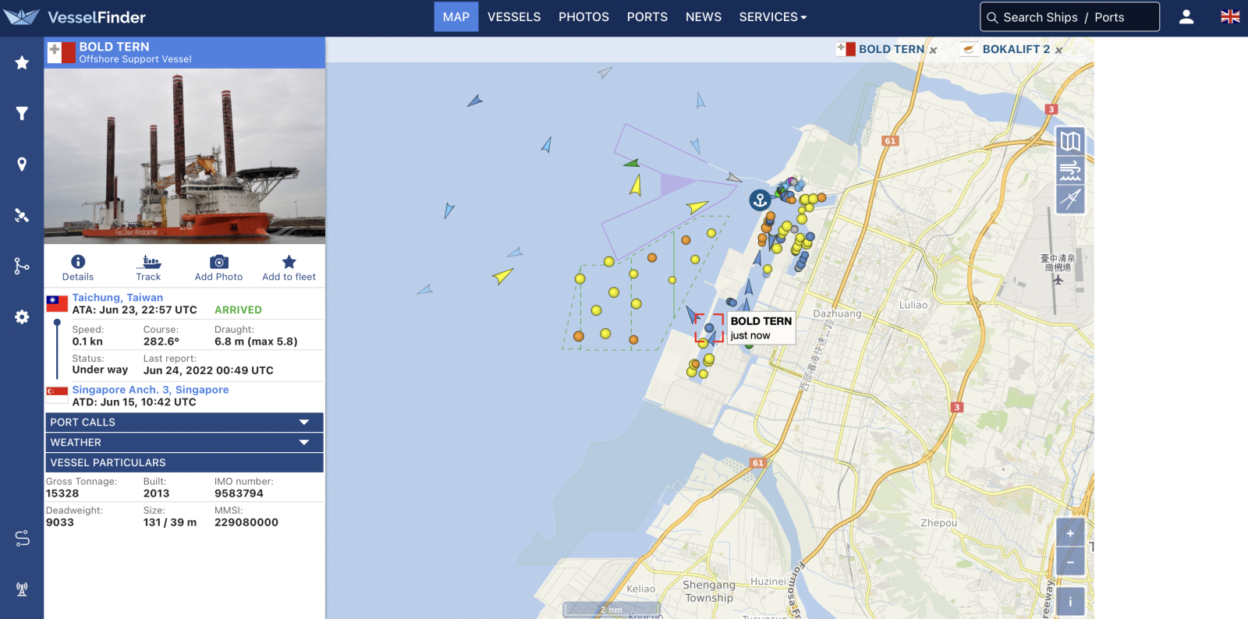The height and width of the screenshot is (619, 1248).
Task: Click the Singapore flag icon
Action: [x=57, y=394]
